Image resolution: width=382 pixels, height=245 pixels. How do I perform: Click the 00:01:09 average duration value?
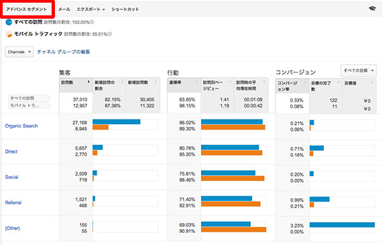tap(253, 99)
